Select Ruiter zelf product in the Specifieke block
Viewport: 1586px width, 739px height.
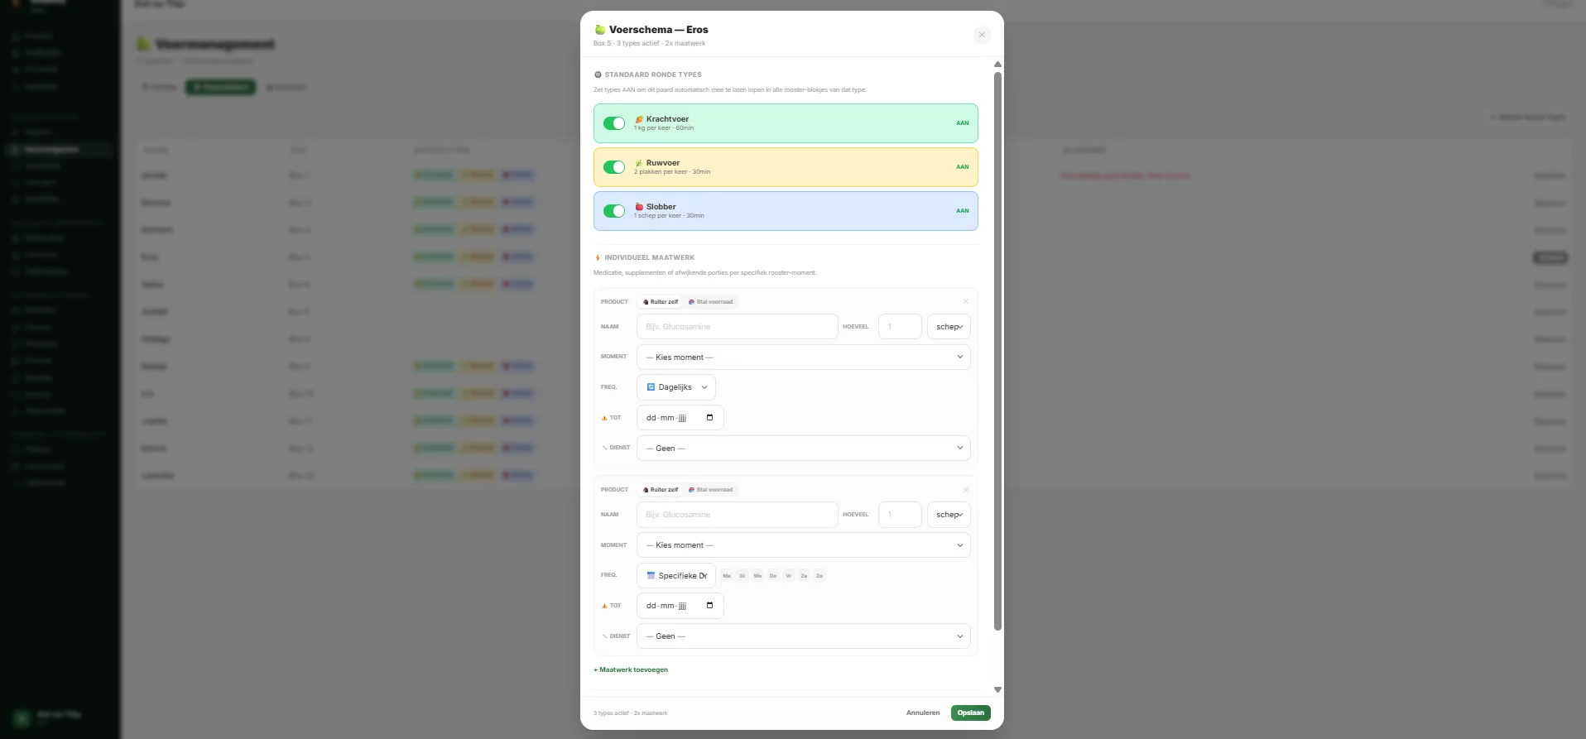[661, 490]
